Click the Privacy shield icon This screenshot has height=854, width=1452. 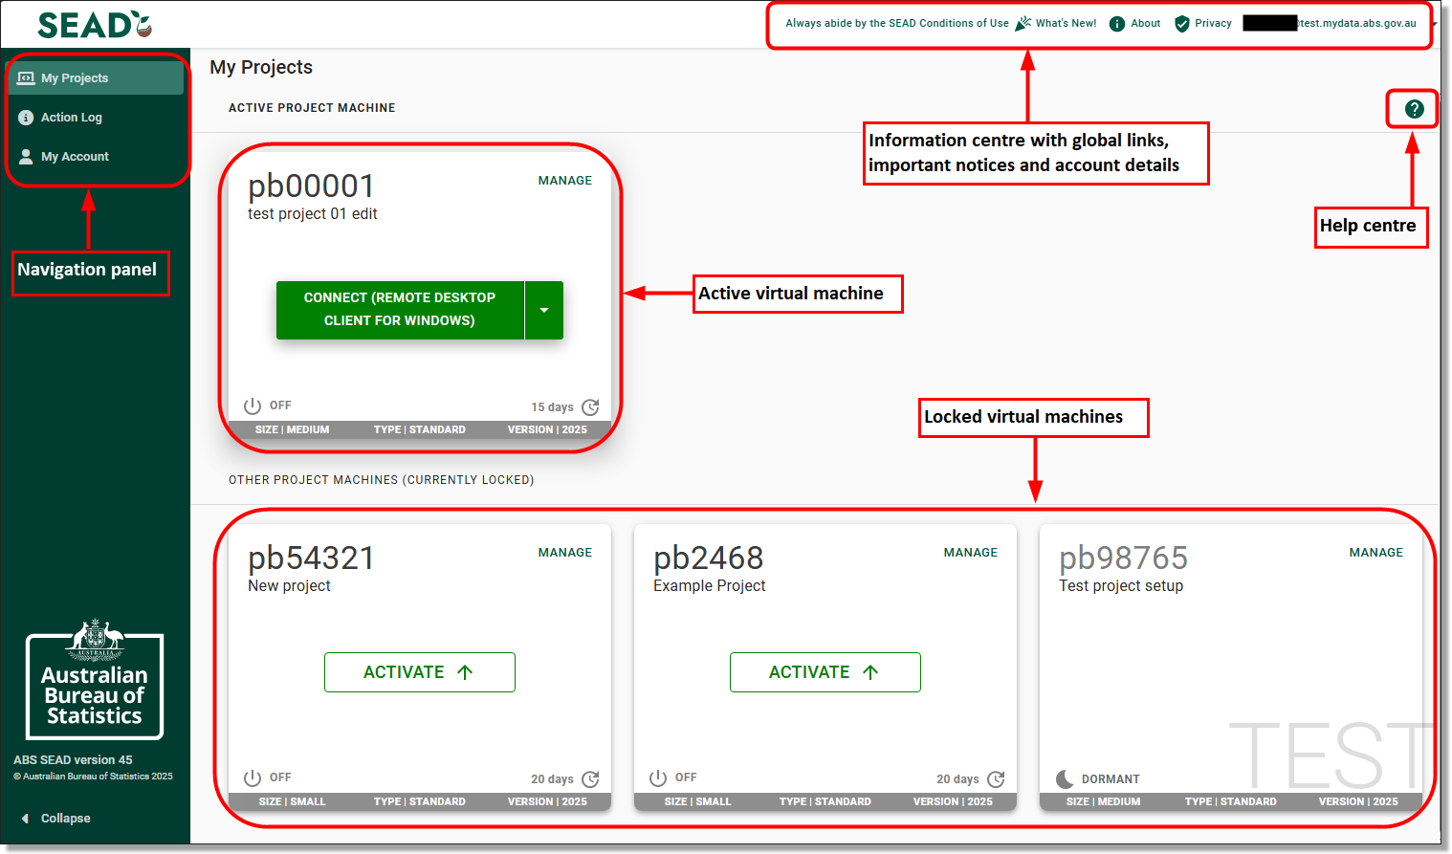[x=1180, y=23]
